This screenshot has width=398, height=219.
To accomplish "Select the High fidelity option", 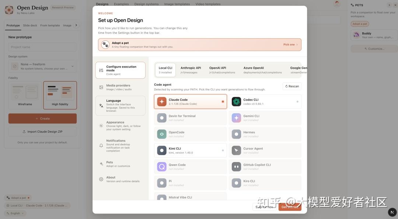I will click(60, 95).
